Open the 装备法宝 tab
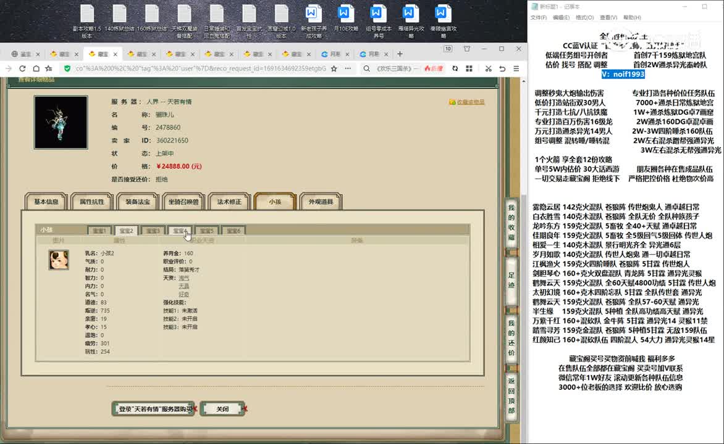 138,202
